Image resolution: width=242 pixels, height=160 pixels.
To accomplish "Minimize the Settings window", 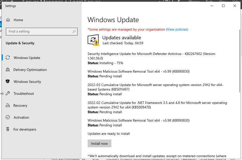I will 212,6.
